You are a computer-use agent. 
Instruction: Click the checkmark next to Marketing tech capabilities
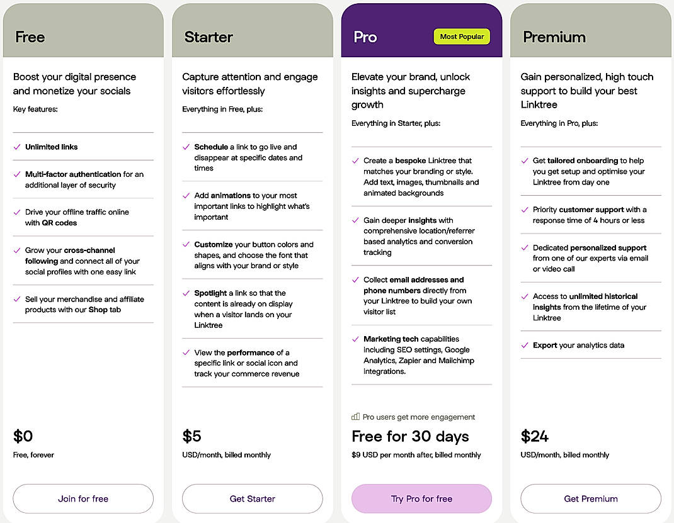[355, 339]
